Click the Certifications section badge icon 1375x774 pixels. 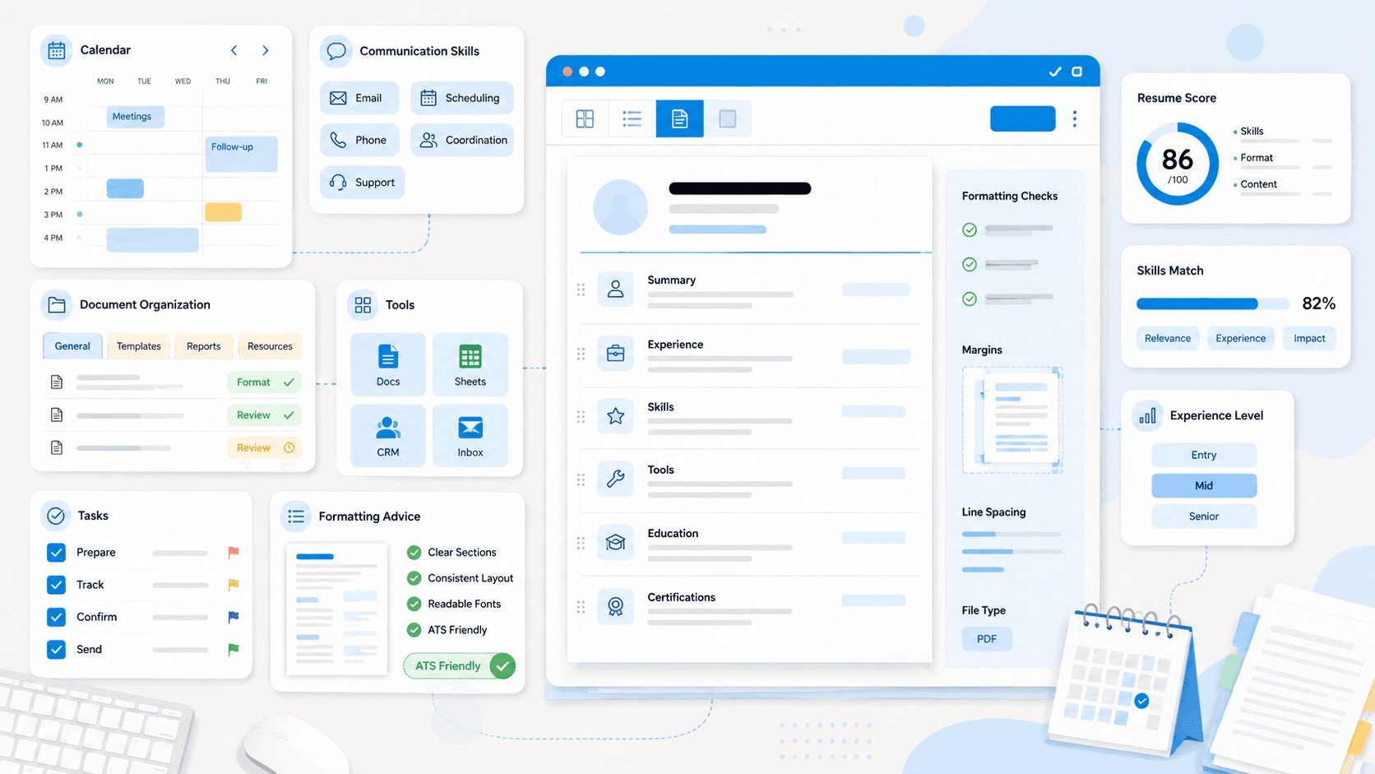[x=615, y=606]
